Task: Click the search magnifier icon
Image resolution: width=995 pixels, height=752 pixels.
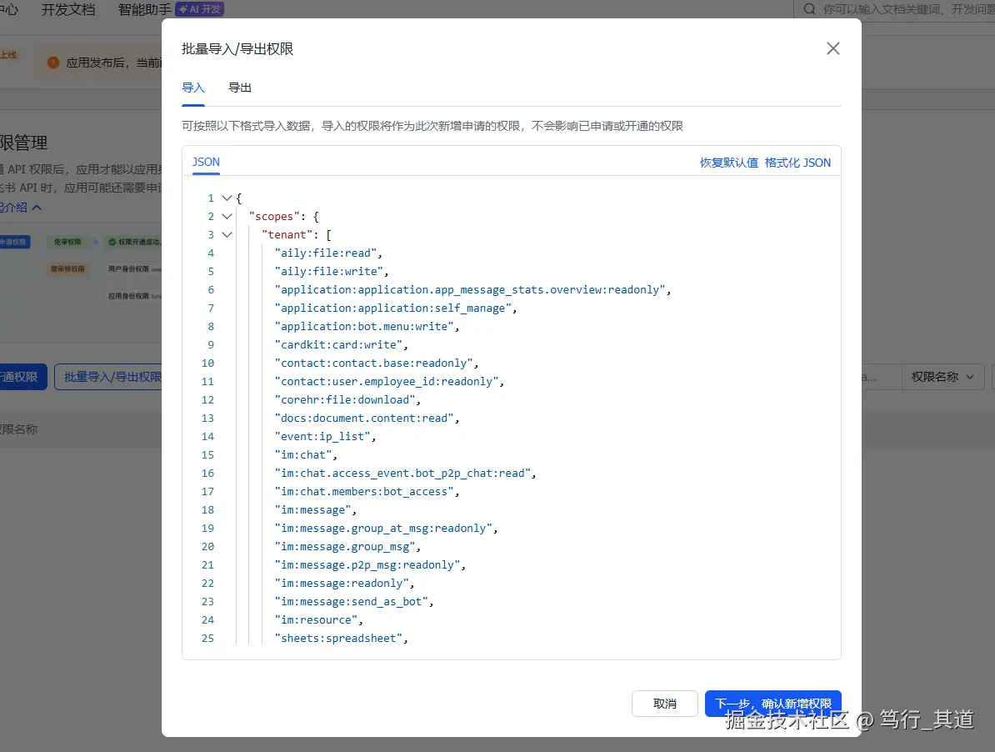Action: (809, 9)
